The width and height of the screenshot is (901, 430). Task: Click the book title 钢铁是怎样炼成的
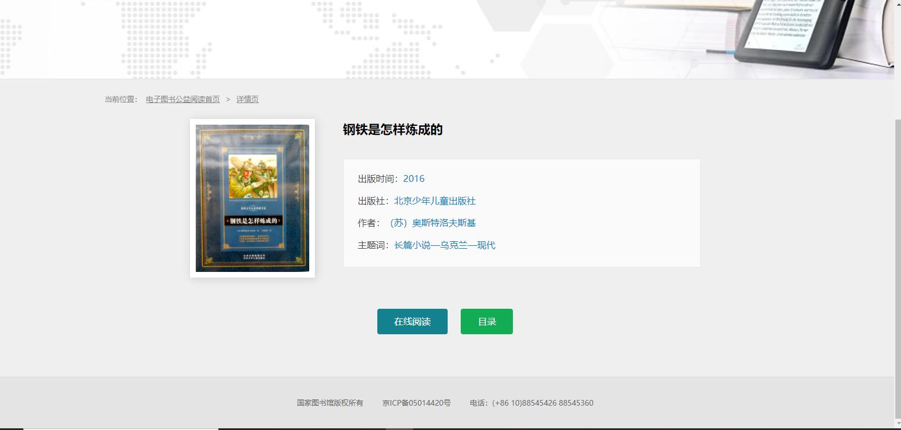tap(393, 130)
